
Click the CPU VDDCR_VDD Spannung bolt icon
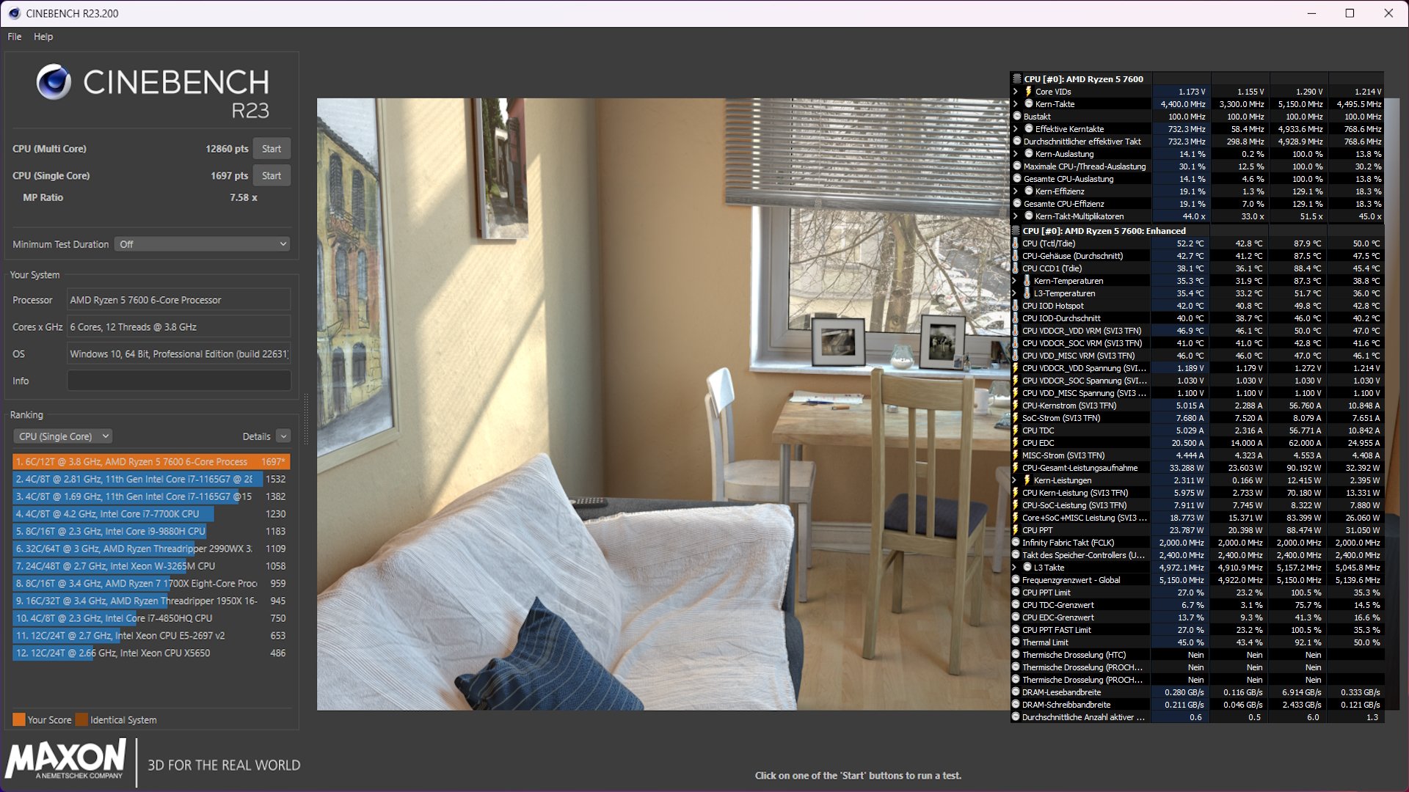1016,368
